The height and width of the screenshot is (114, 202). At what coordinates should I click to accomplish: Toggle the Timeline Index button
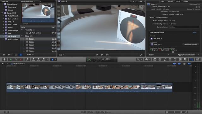(6, 112)
